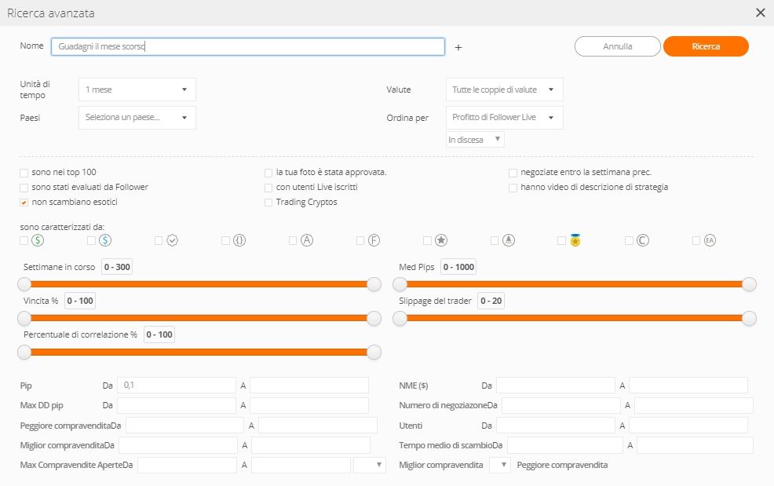Click the Utenti 'Da' input field

(x=556, y=426)
